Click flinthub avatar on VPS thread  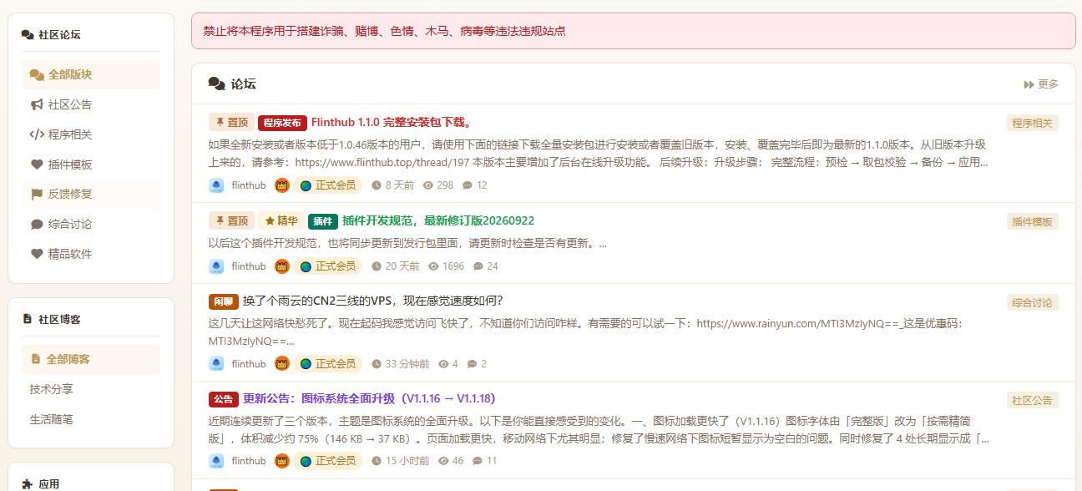click(216, 364)
